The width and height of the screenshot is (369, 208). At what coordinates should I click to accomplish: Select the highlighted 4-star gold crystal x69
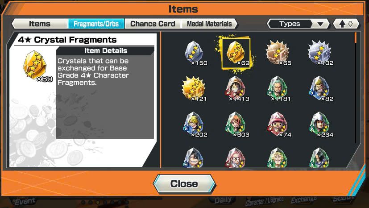point(236,53)
